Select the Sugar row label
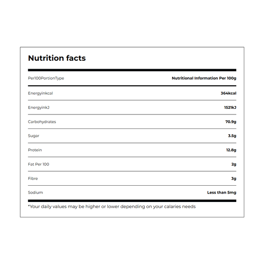 (x=33, y=136)
